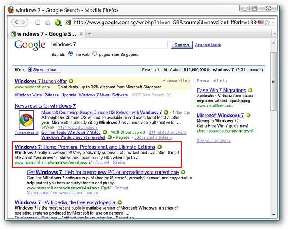Open the Cached link for windows-7/get/
The image size is (288, 229).
tap(121, 188)
